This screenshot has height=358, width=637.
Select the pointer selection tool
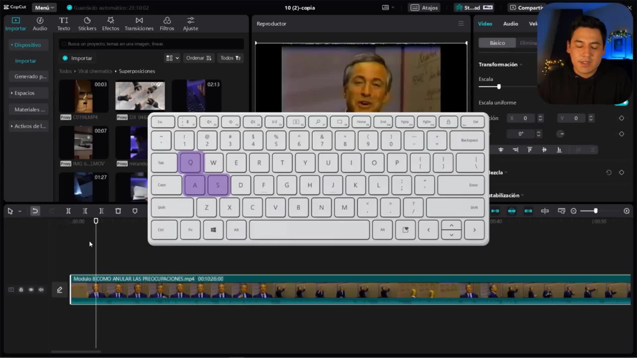pyautogui.click(x=10, y=211)
